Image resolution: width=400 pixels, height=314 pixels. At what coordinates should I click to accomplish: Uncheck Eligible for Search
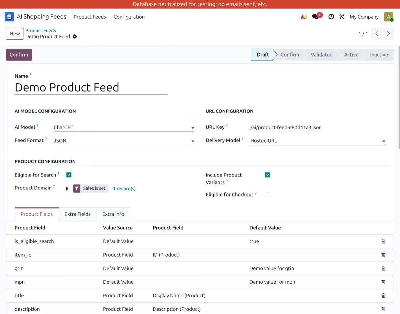pos(69,174)
